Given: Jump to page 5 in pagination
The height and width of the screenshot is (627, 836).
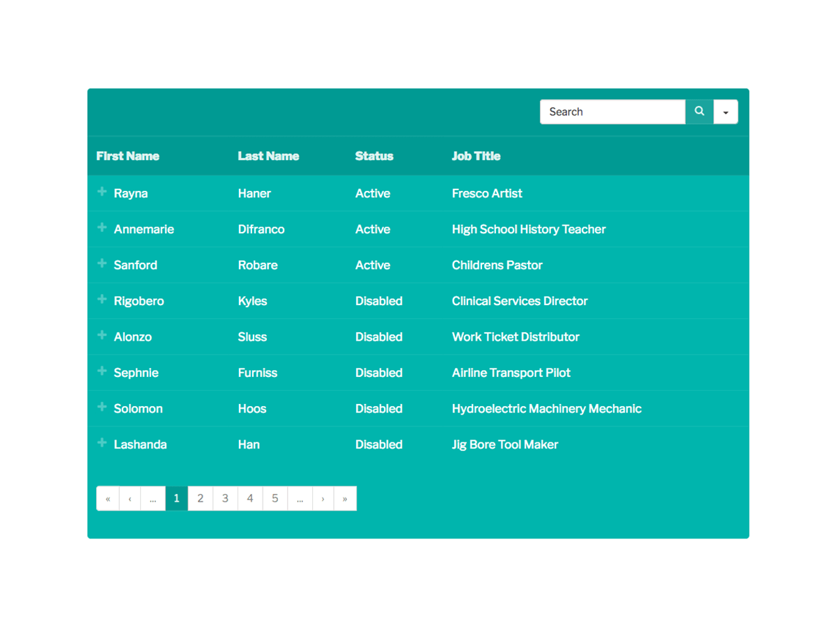Looking at the screenshot, I should tap(275, 498).
